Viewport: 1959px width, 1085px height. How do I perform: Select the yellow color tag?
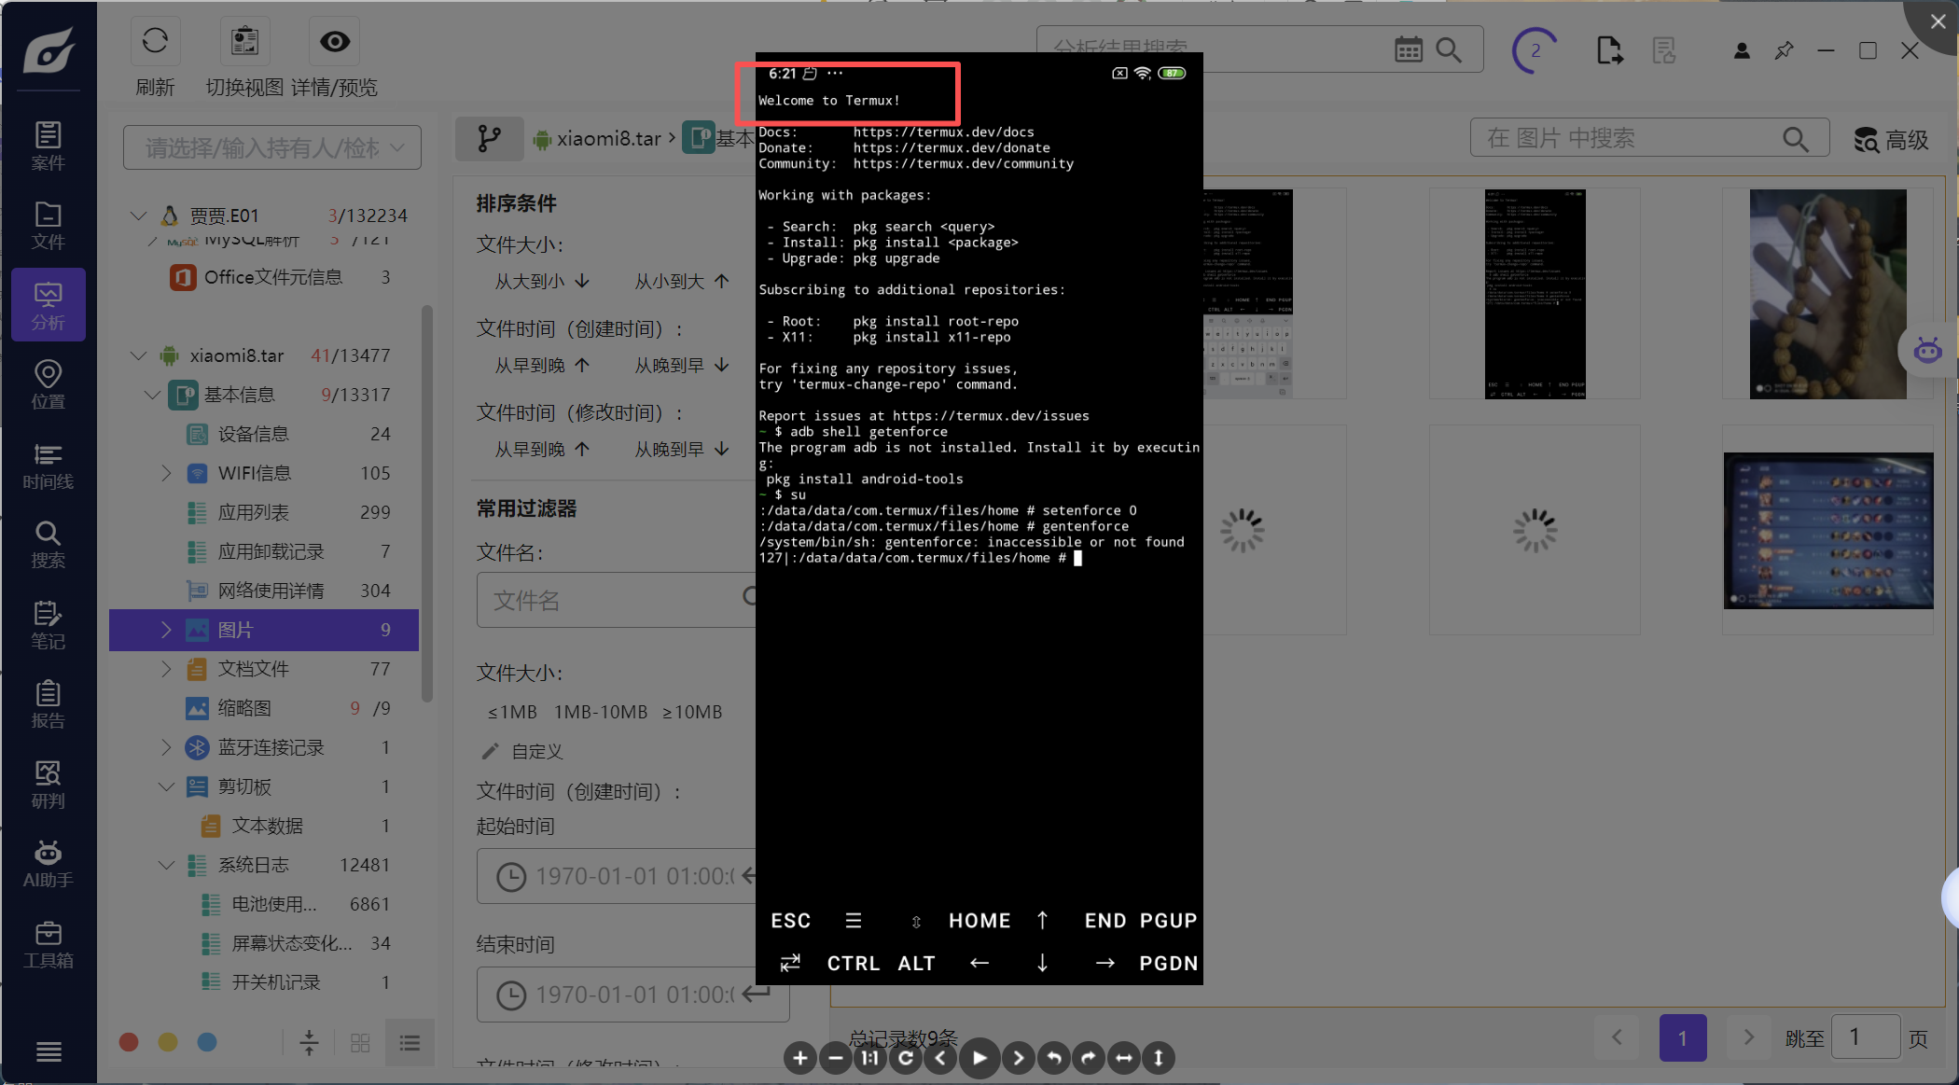168,1042
